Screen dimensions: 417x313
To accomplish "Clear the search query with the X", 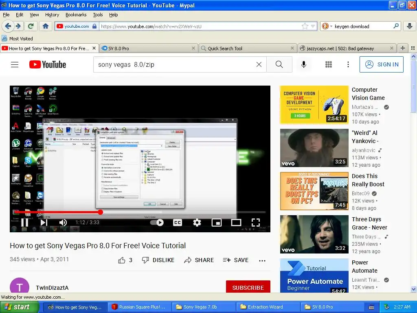I will (259, 64).
